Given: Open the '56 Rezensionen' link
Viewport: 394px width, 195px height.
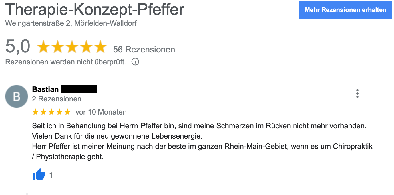Looking at the screenshot, I should point(144,50).
